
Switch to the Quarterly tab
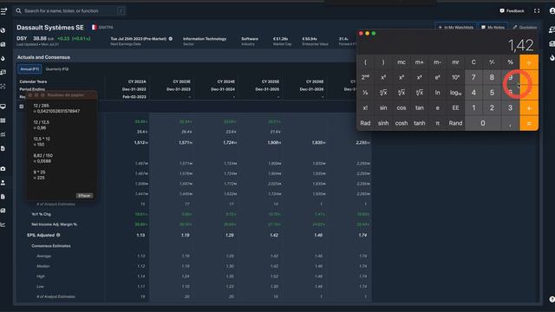[x=57, y=69]
